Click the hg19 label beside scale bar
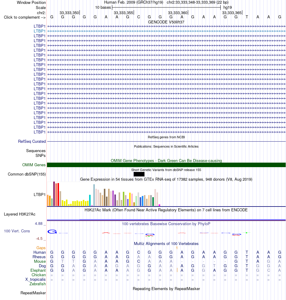The height and width of the screenshot is (300, 286). [228, 8]
